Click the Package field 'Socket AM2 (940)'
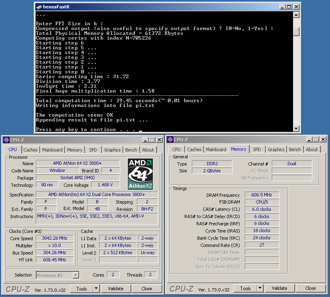Screen dimensions: 330x297 tap(77, 178)
